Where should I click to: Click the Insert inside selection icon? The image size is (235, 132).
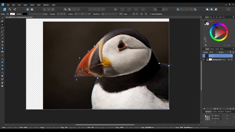[x=216, y=10]
